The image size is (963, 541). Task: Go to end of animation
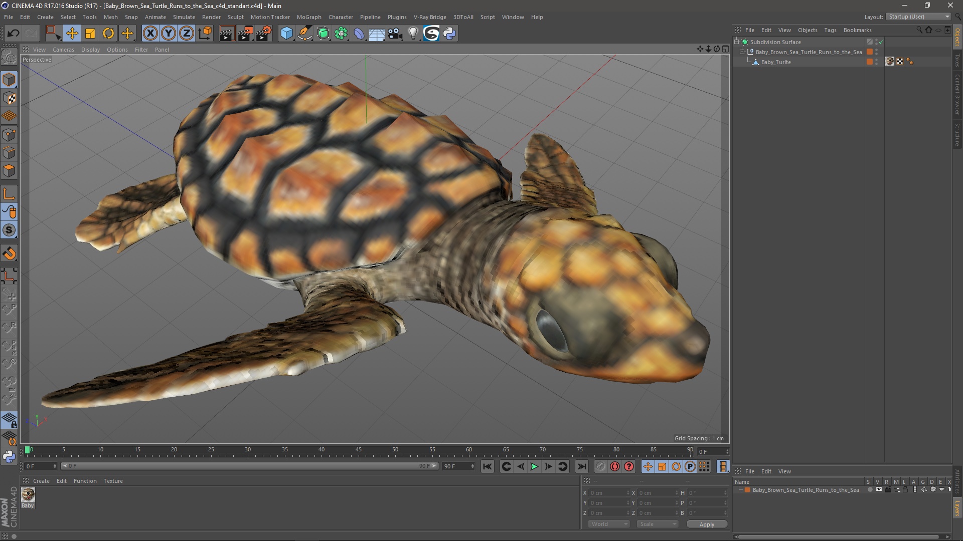pos(581,466)
